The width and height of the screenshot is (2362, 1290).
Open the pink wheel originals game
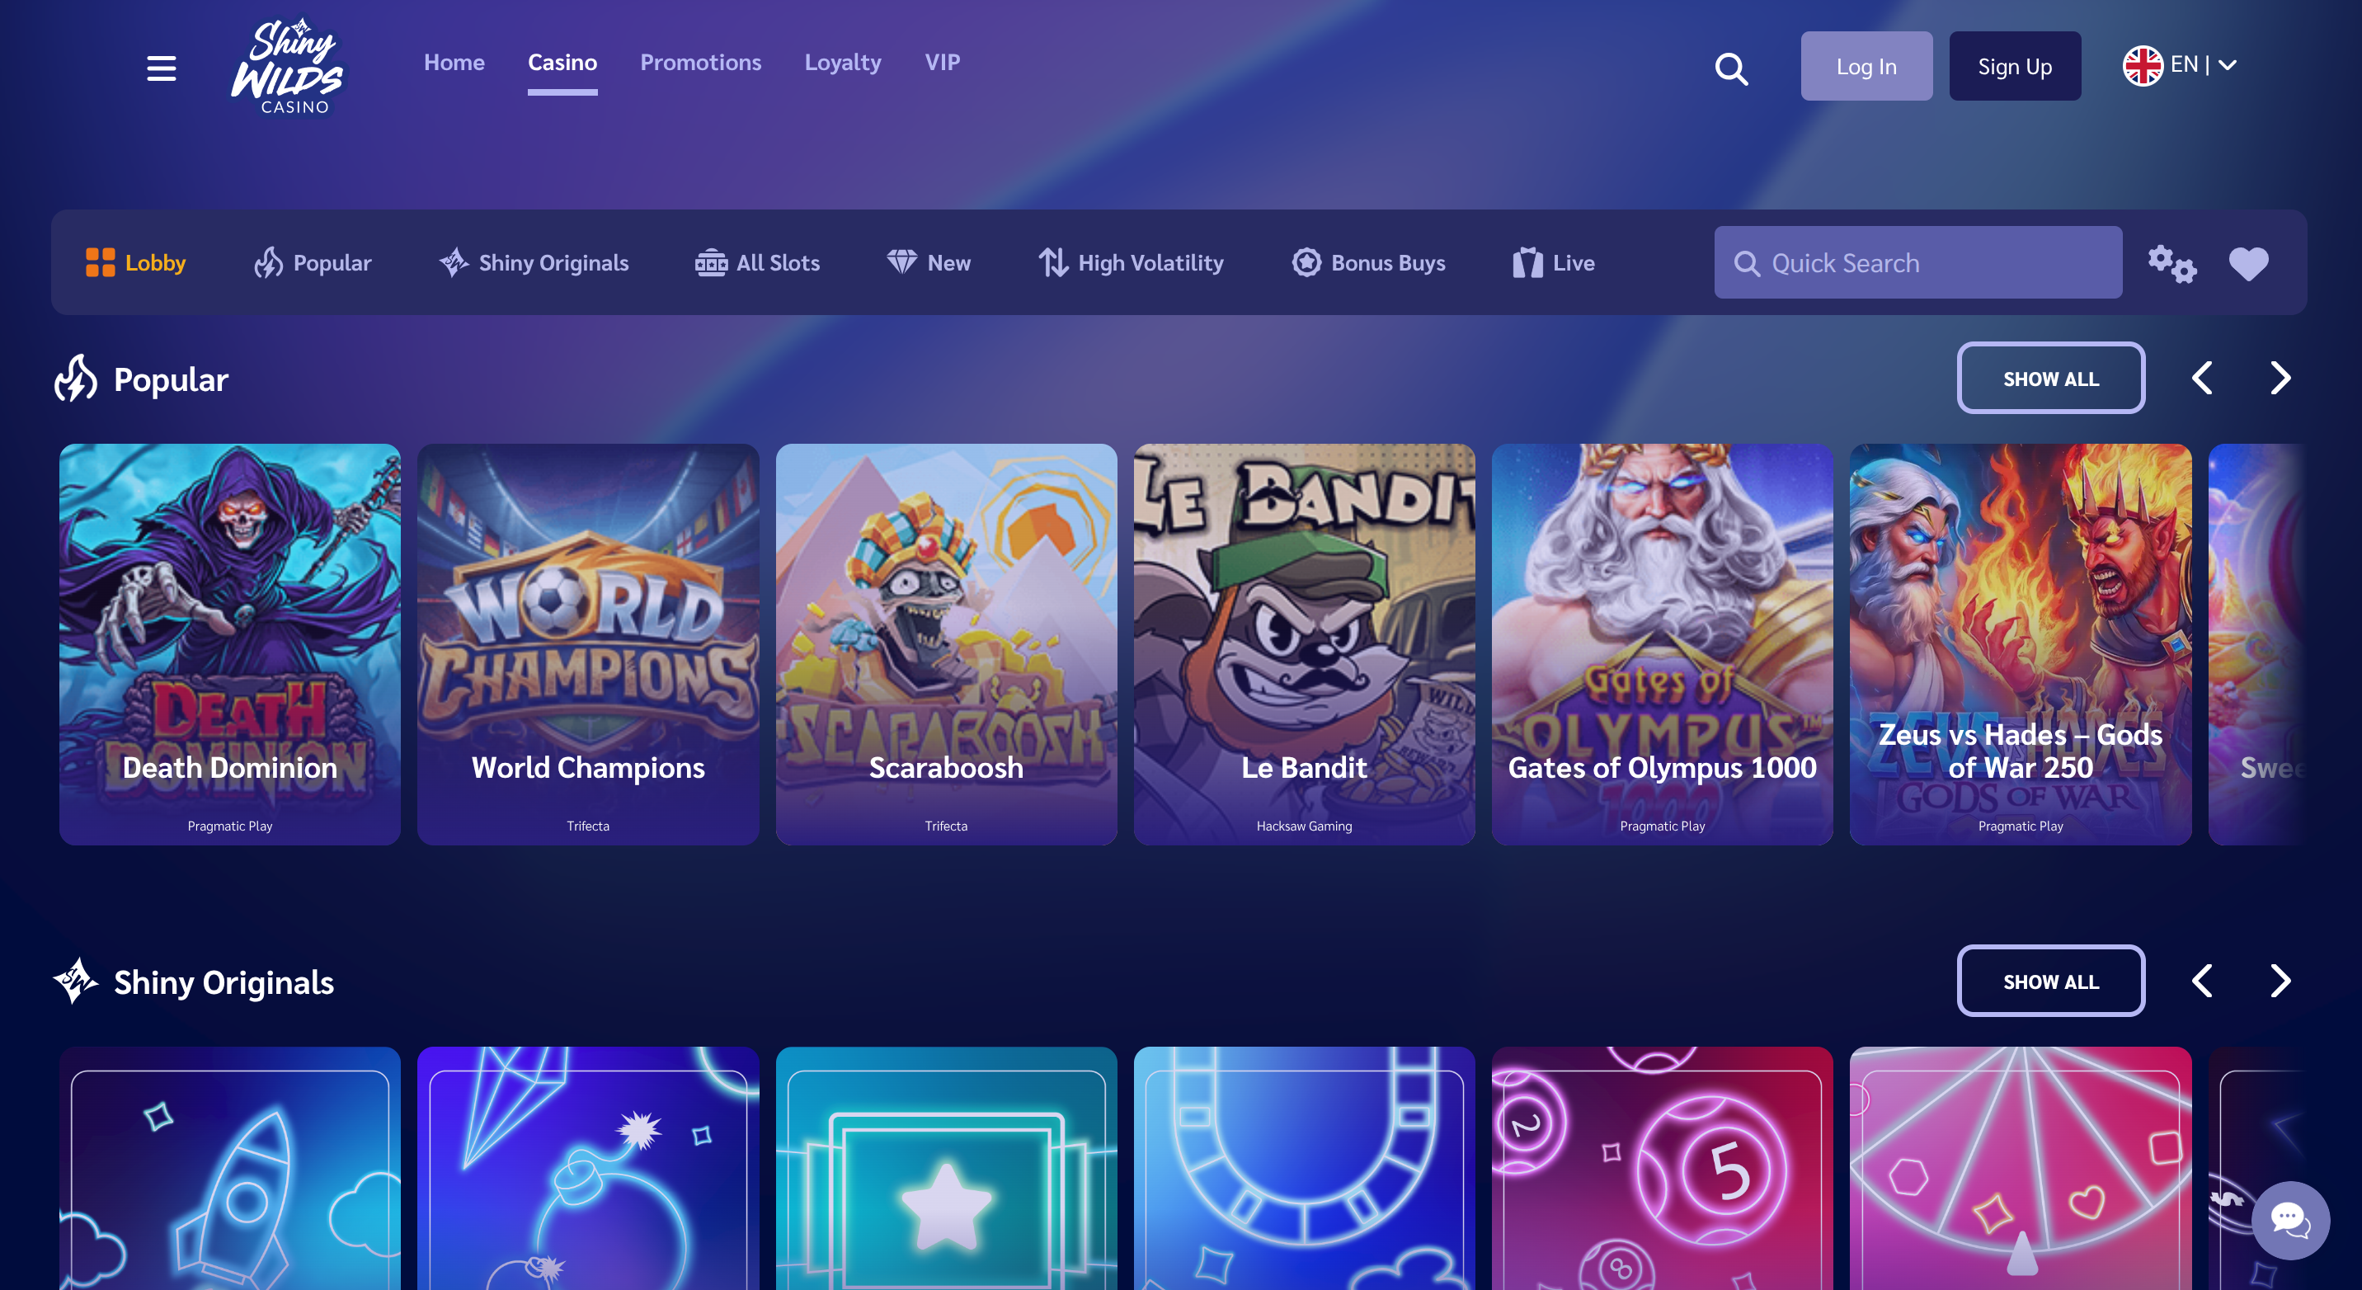pos(2020,1168)
